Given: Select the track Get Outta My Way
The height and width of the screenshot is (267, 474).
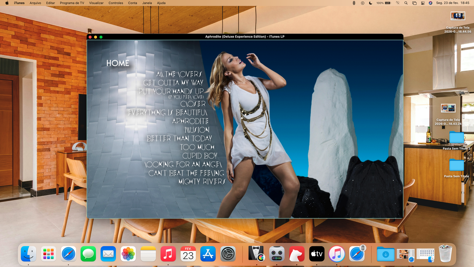Looking at the screenshot, I should tap(173, 83).
